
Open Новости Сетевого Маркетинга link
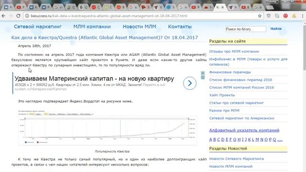(x=236, y=159)
